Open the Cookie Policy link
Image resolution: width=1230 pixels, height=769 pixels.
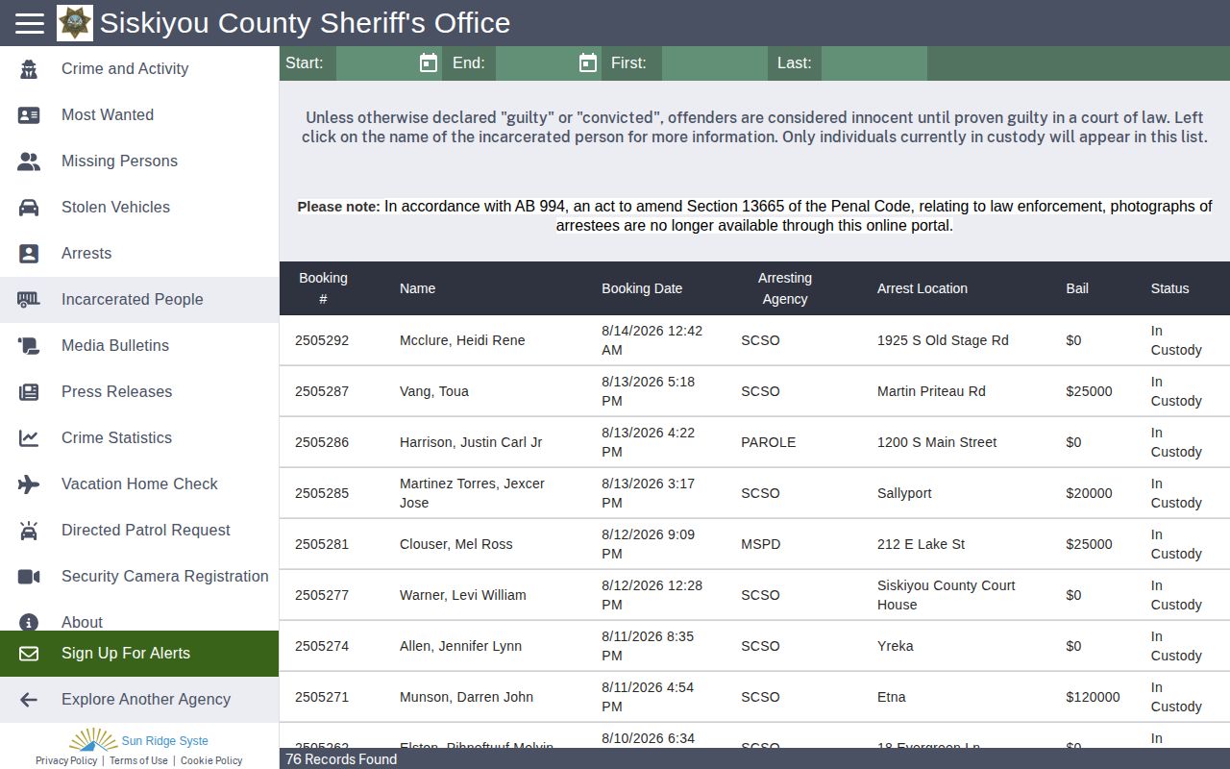[x=211, y=760]
